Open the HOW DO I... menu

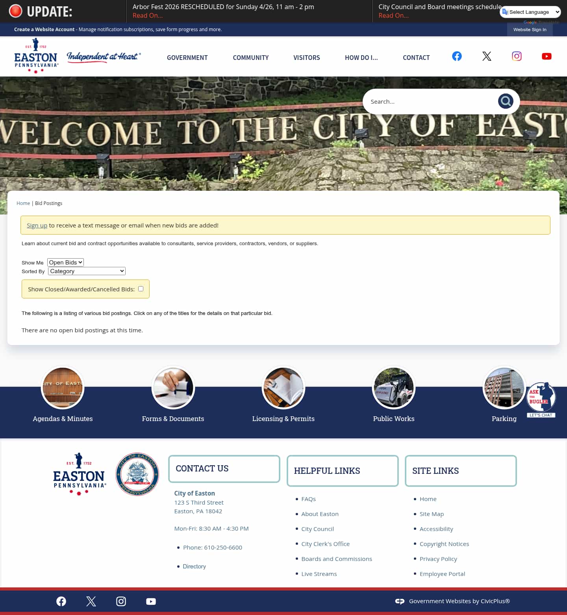pos(361,58)
